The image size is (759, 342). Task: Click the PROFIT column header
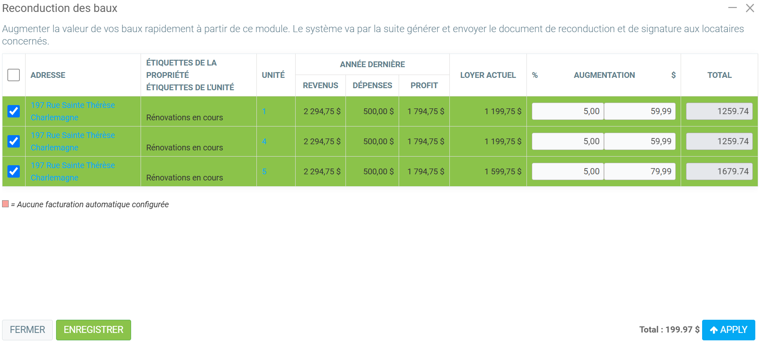click(x=424, y=85)
